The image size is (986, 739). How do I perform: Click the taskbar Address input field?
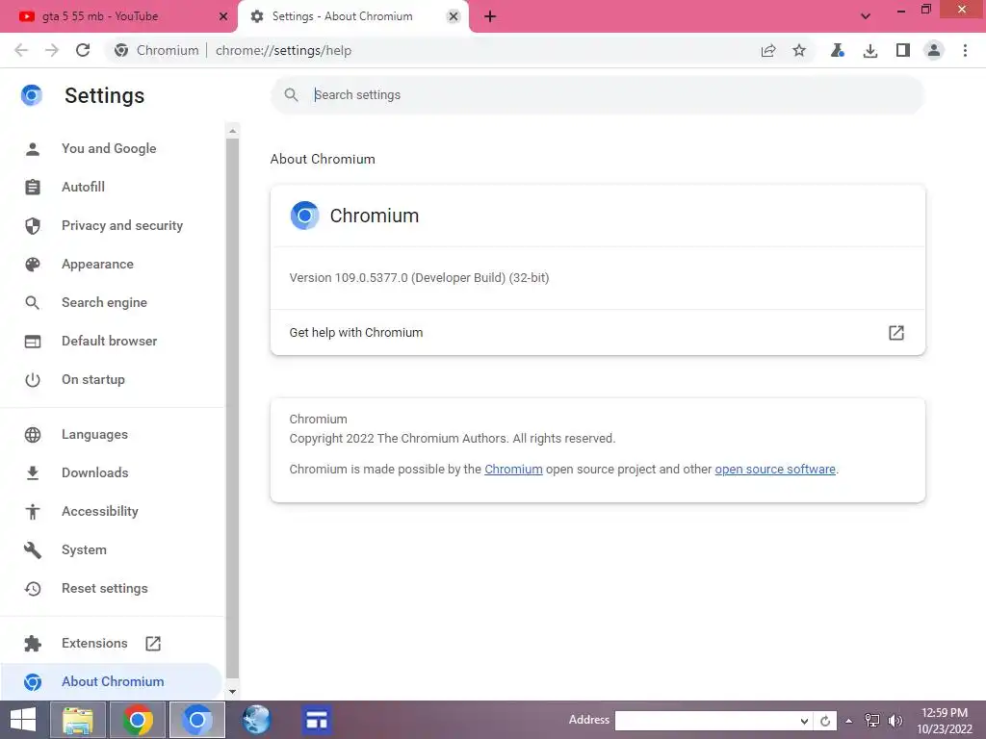(706, 721)
